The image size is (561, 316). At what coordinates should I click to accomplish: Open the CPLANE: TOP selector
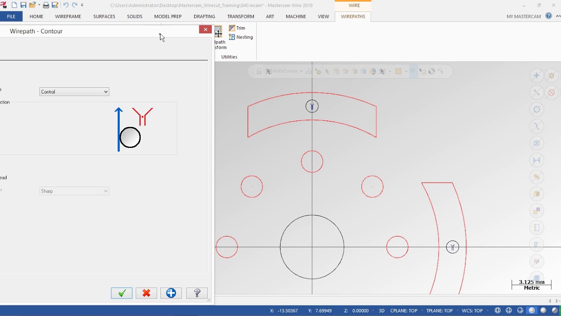(x=404, y=311)
